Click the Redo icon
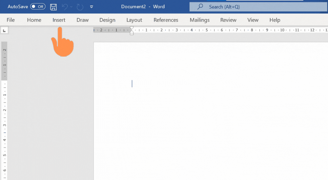Image resolution: width=328 pixels, height=180 pixels. tap(80, 7)
